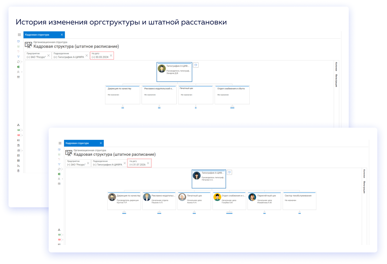Clear the На дату 31.07.2026 filter

(148, 163)
